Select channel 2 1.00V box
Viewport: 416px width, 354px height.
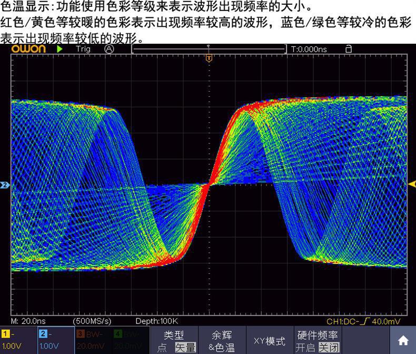coord(56,340)
